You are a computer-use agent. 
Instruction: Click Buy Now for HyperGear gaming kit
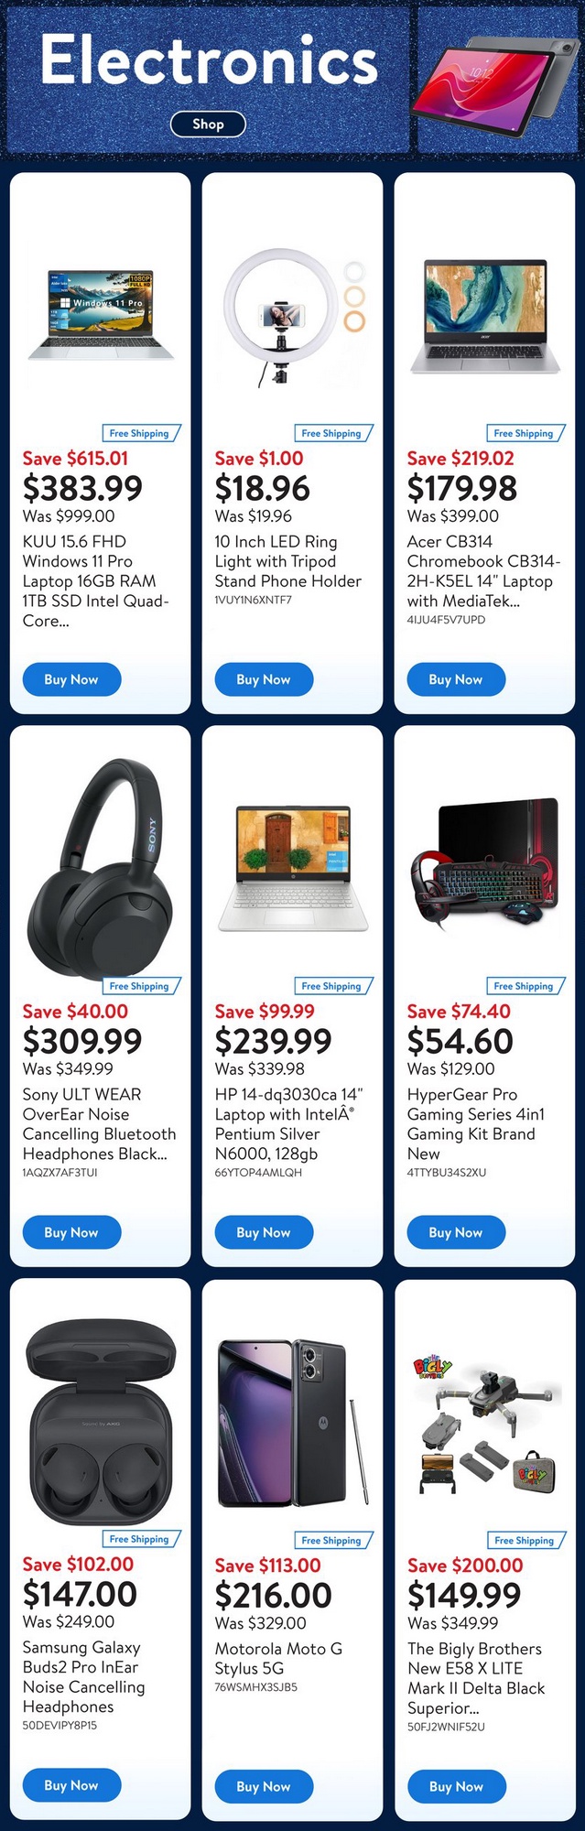click(x=456, y=1232)
